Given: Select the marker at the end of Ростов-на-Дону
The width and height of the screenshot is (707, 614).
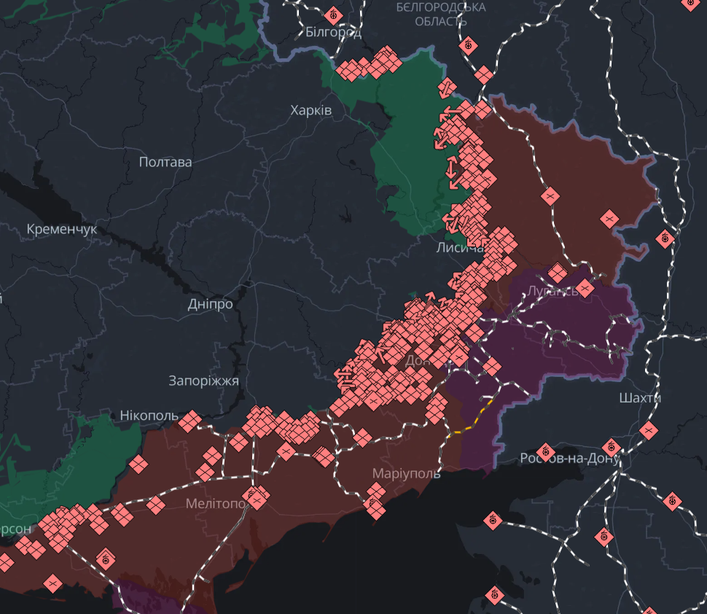Looking at the screenshot, I should [611, 446].
